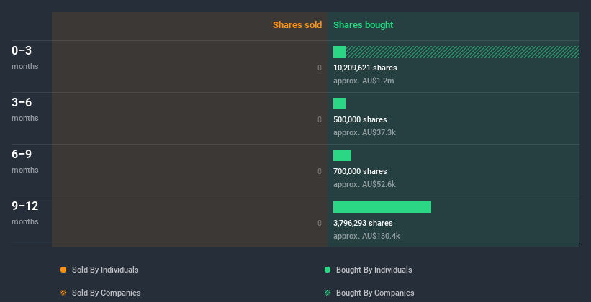Click the 3,796,293 shares value
This screenshot has height=302, width=591.
click(363, 223)
